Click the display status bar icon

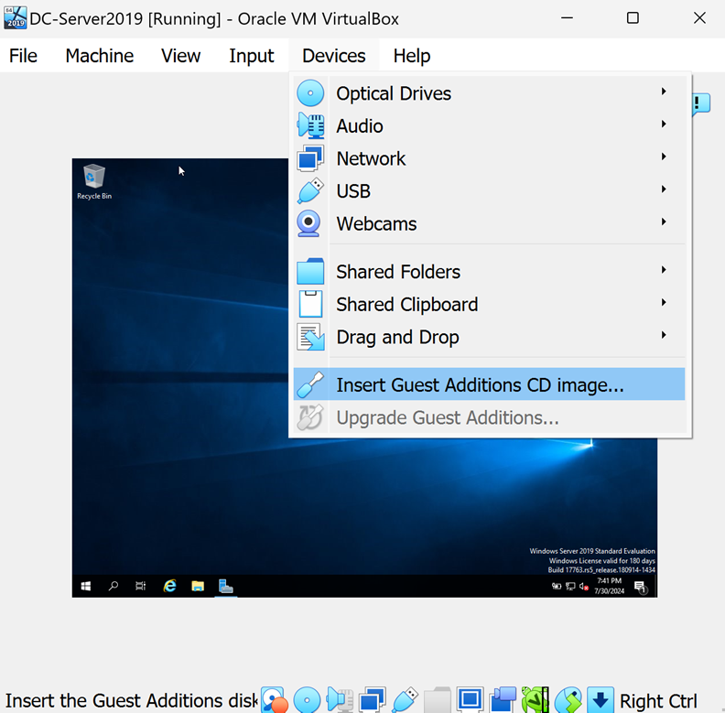(470, 701)
